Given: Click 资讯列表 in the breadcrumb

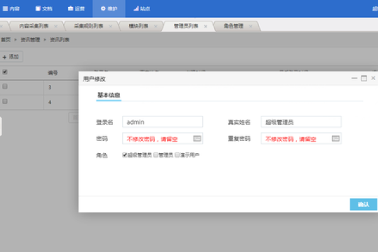Looking at the screenshot, I should pos(60,40).
